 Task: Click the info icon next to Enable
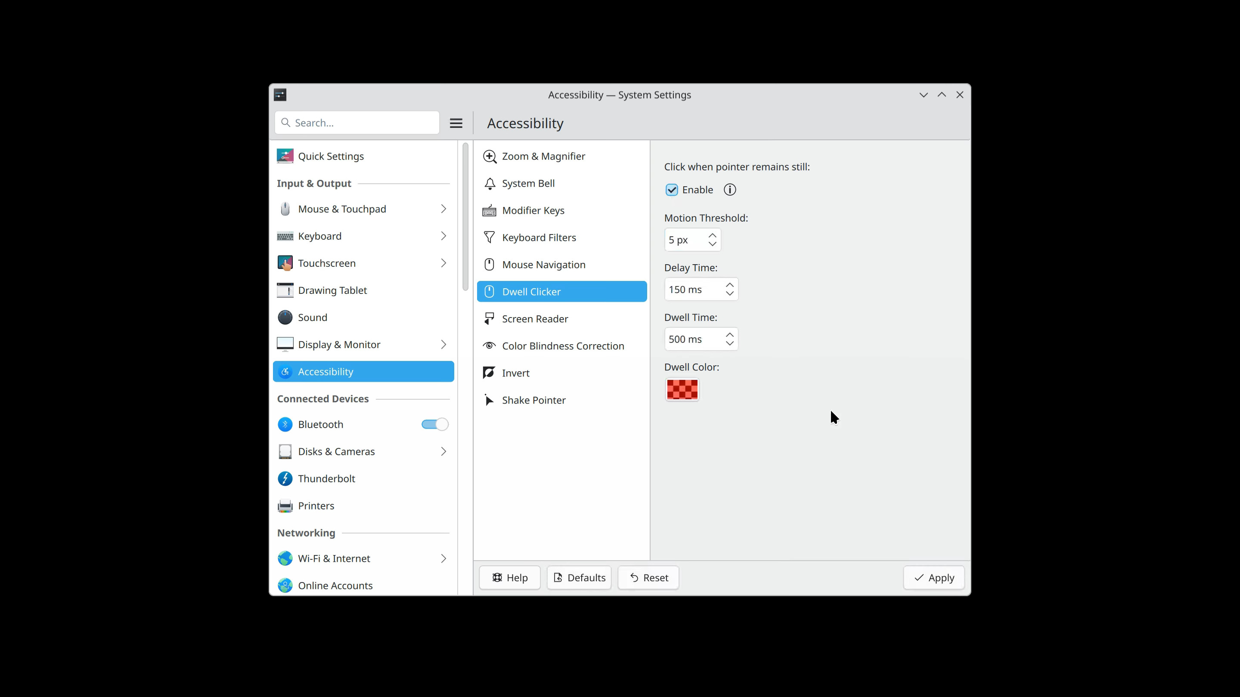730,189
